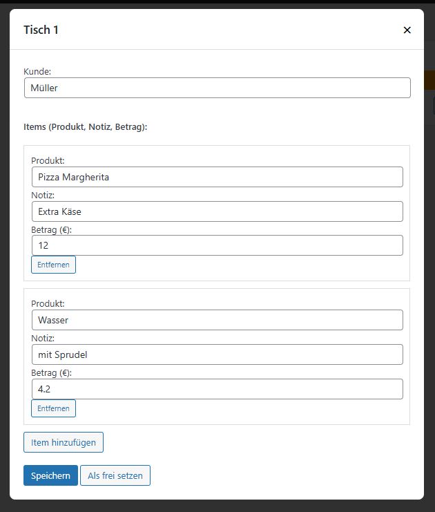This screenshot has width=435, height=512.
Task: Click the Items (Produkt, Notiz, Betrag) heading
Action: 85,127
